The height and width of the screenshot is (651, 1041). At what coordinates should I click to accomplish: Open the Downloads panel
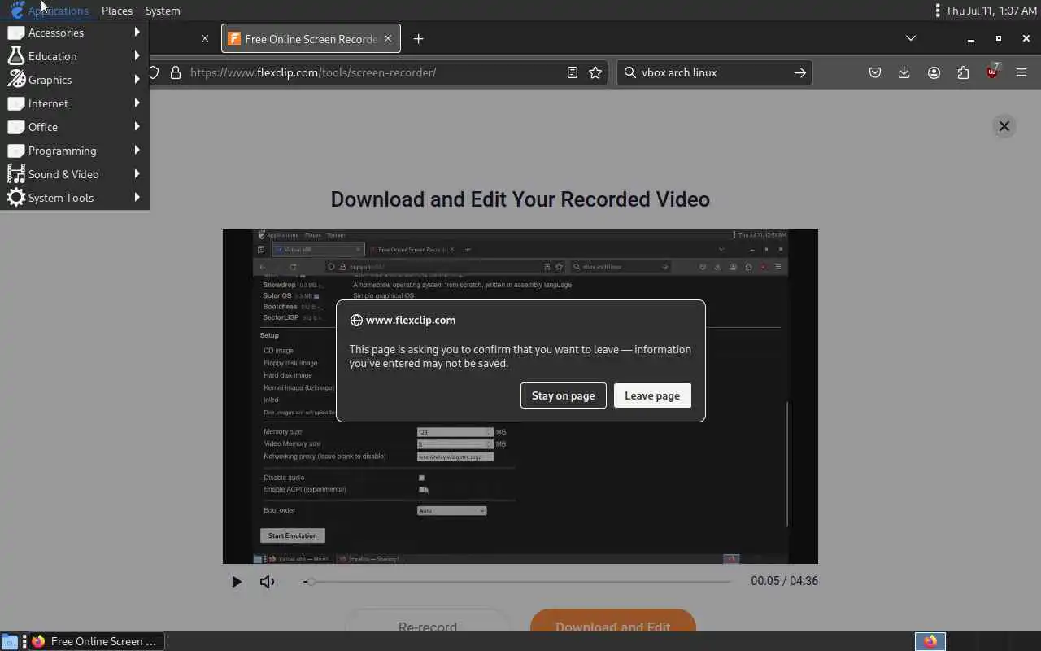tap(904, 72)
